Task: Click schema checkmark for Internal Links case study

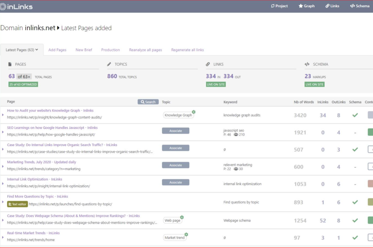Action: (355, 150)
